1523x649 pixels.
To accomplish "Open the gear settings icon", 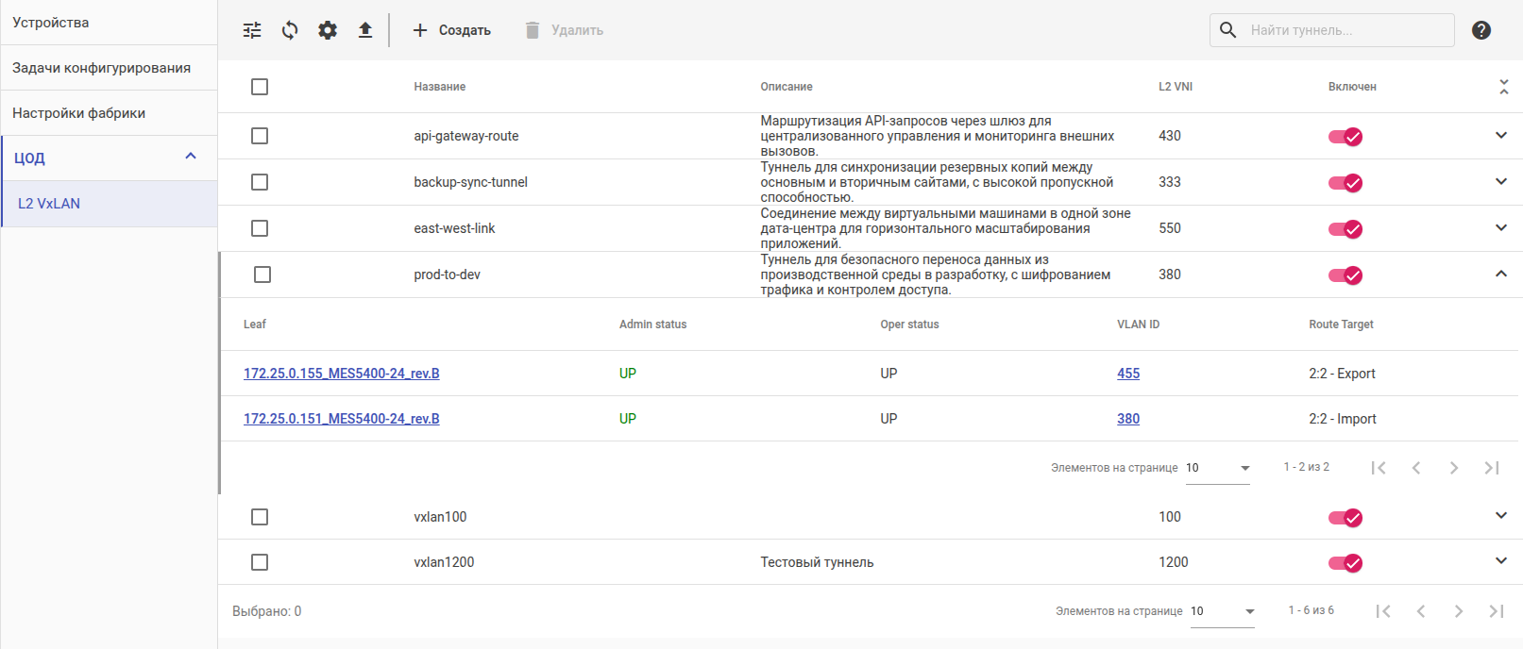I will [x=328, y=30].
